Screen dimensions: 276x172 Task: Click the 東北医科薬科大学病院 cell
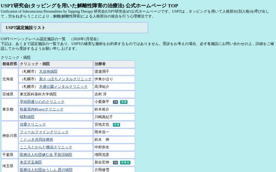pyautogui.click(x=56, y=94)
